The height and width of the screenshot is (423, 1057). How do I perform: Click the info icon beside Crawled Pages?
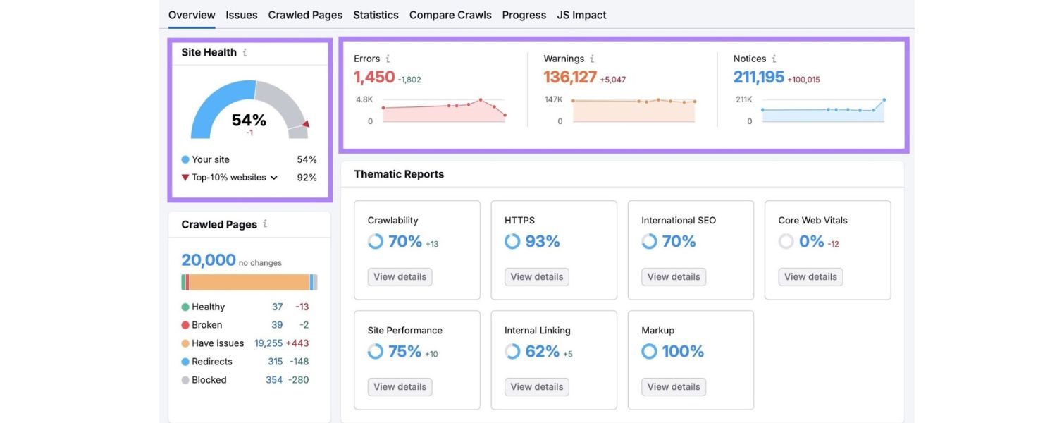[x=265, y=224]
